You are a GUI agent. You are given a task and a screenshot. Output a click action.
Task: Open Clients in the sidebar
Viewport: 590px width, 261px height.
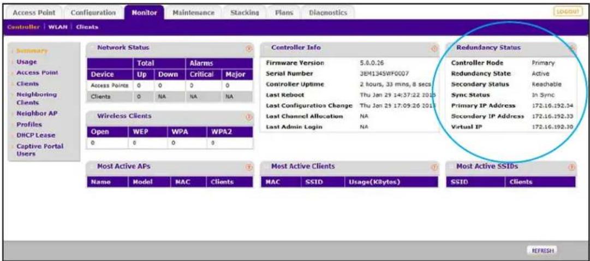pos(27,83)
